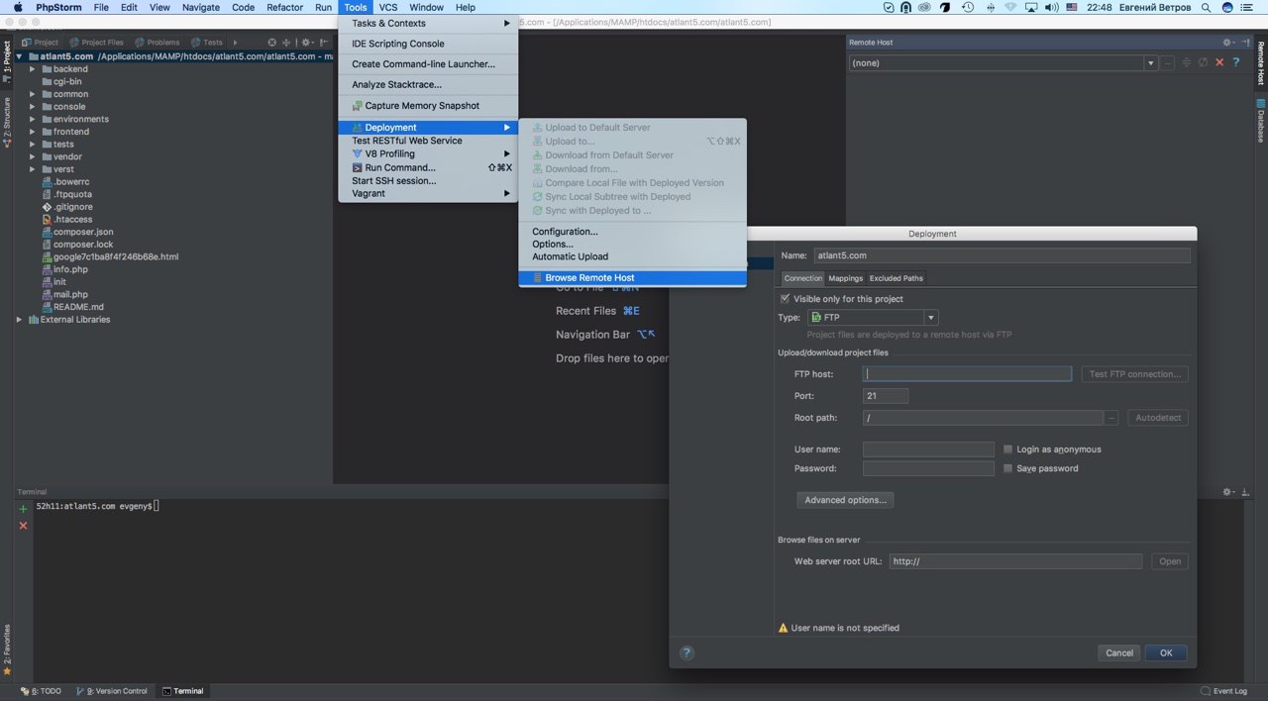The height and width of the screenshot is (701, 1268).
Task: Expand the common folder
Action: pos(33,94)
